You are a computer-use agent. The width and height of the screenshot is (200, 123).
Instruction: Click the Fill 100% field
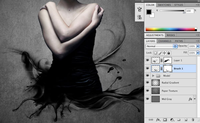(192, 53)
